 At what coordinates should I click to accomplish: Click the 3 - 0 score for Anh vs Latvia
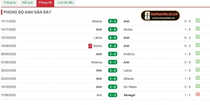click(112, 70)
